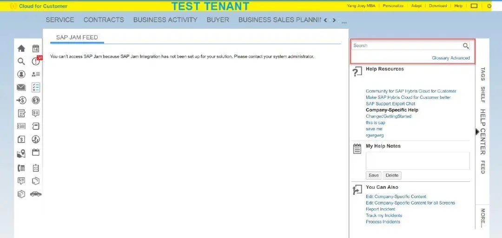Go to the Home icon in sidebar
This screenshot has height=238, width=502.
tap(21, 49)
